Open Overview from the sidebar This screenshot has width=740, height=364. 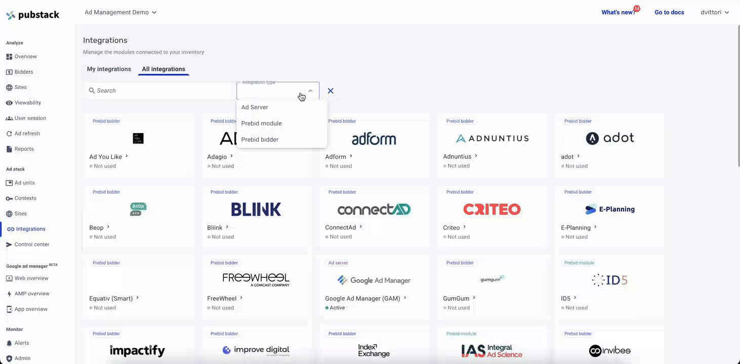tap(25, 57)
